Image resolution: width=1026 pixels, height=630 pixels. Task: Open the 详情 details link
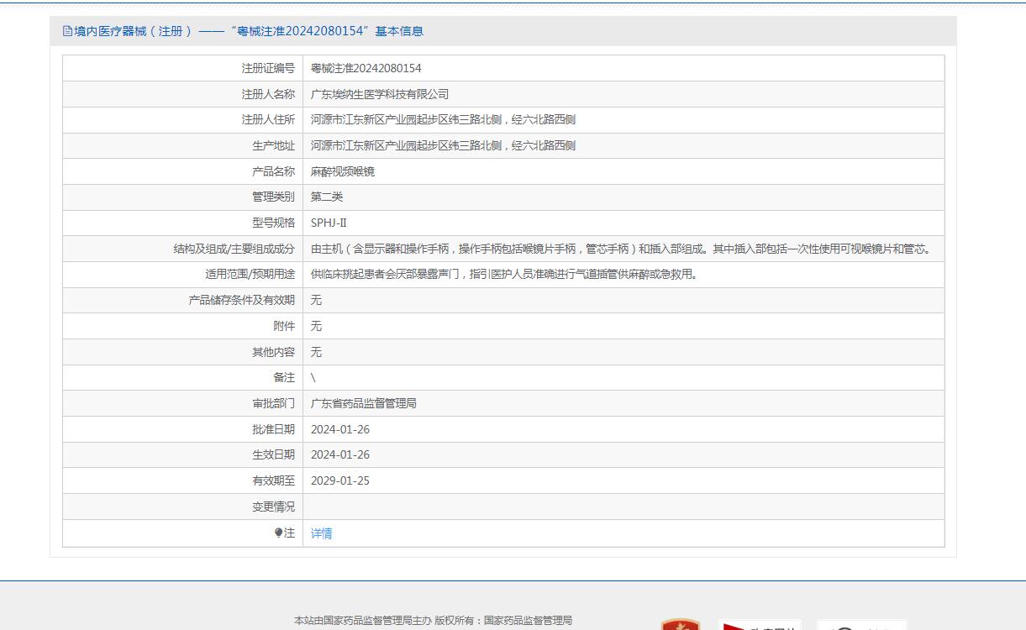point(321,533)
